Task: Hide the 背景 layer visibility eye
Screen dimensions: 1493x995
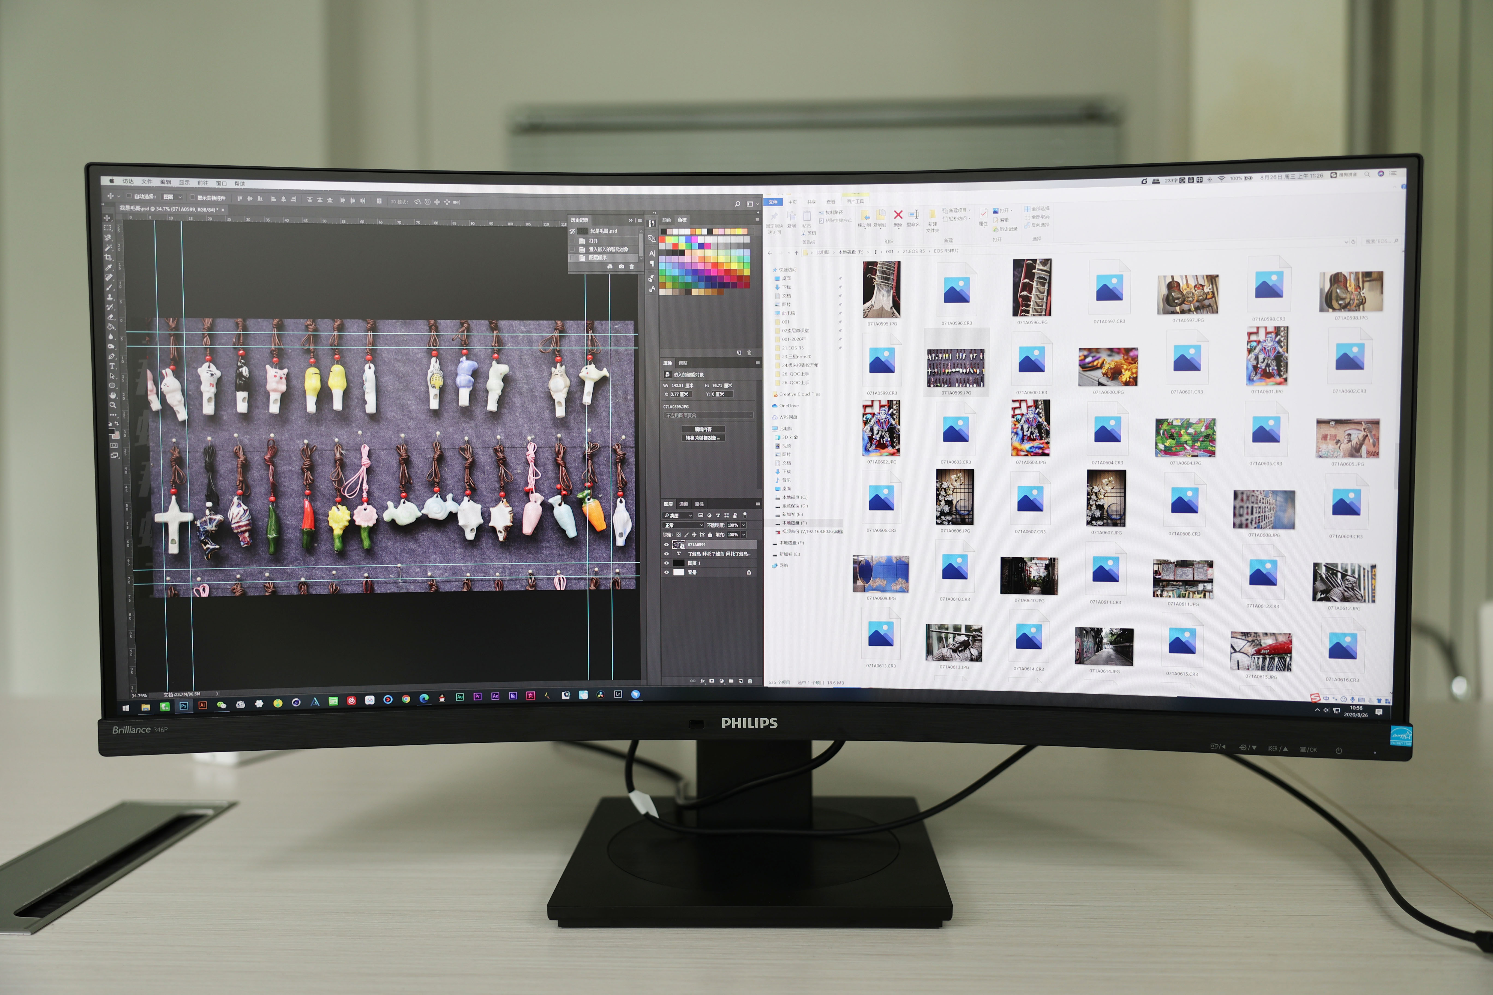Action: coord(667,573)
